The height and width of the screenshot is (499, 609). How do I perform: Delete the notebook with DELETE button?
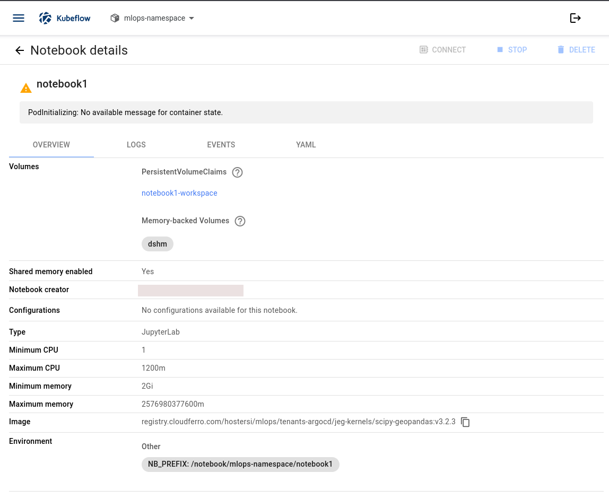point(576,50)
